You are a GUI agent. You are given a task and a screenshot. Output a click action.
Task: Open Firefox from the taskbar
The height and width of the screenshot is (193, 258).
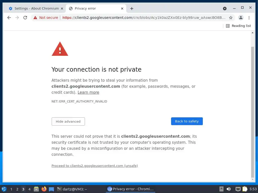click(x=44, y=189)
